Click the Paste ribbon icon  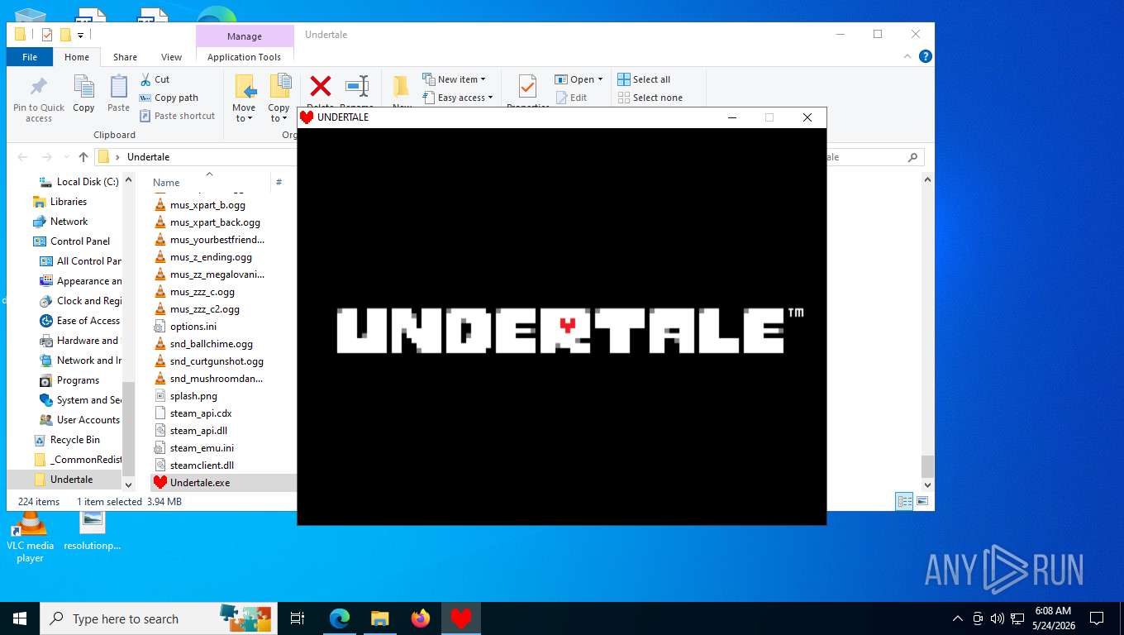pyautogui.click(x=118, y=86)
